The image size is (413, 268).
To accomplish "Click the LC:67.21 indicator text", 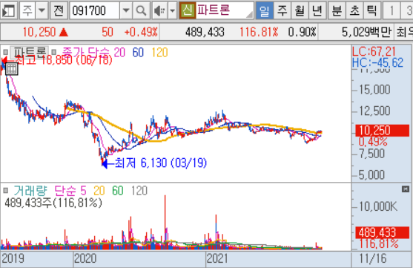I will click(374, 51).
